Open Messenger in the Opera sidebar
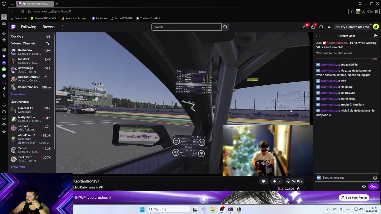381x214 pixels. (4, 63)
